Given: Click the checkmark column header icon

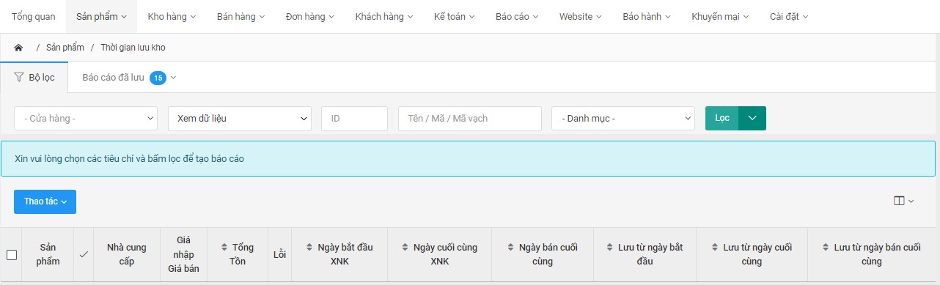Looking at the screenshot, I should tap(84, 254).
